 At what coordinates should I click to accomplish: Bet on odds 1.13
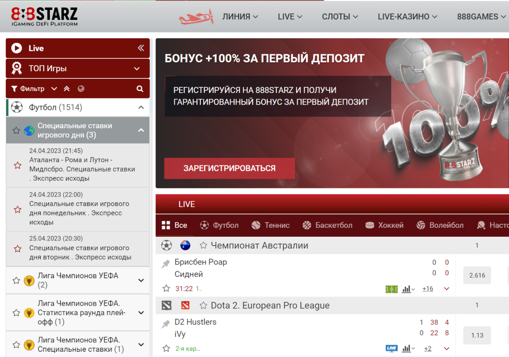[477, 335]
